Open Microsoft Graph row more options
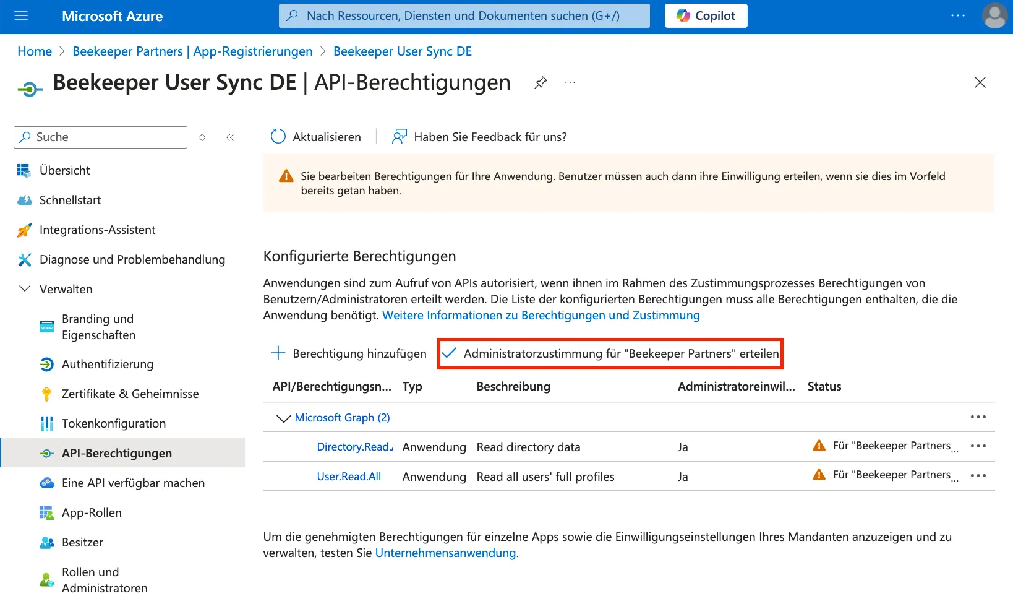1013x596 pixels. 978,417
